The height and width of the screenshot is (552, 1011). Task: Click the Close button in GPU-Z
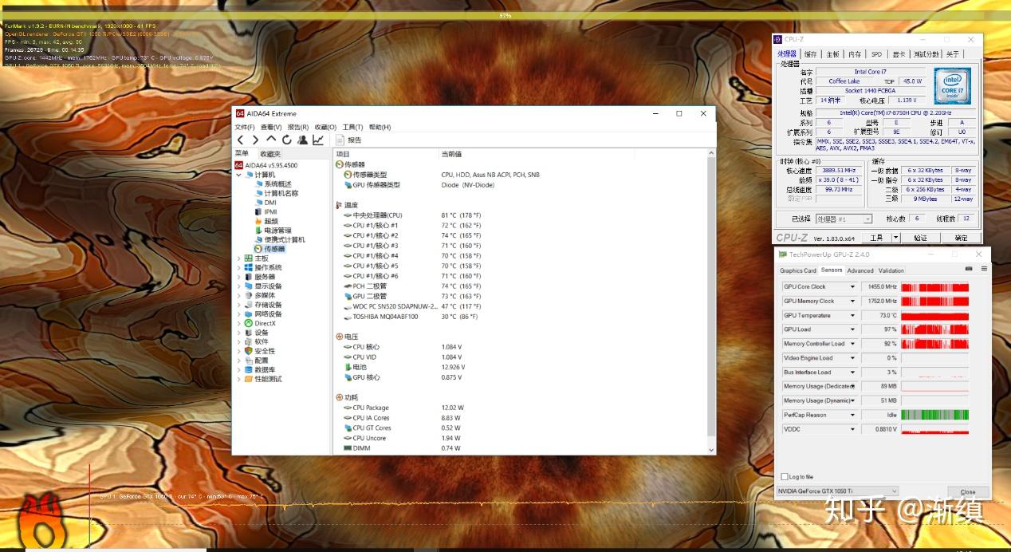tap(967, 492)
